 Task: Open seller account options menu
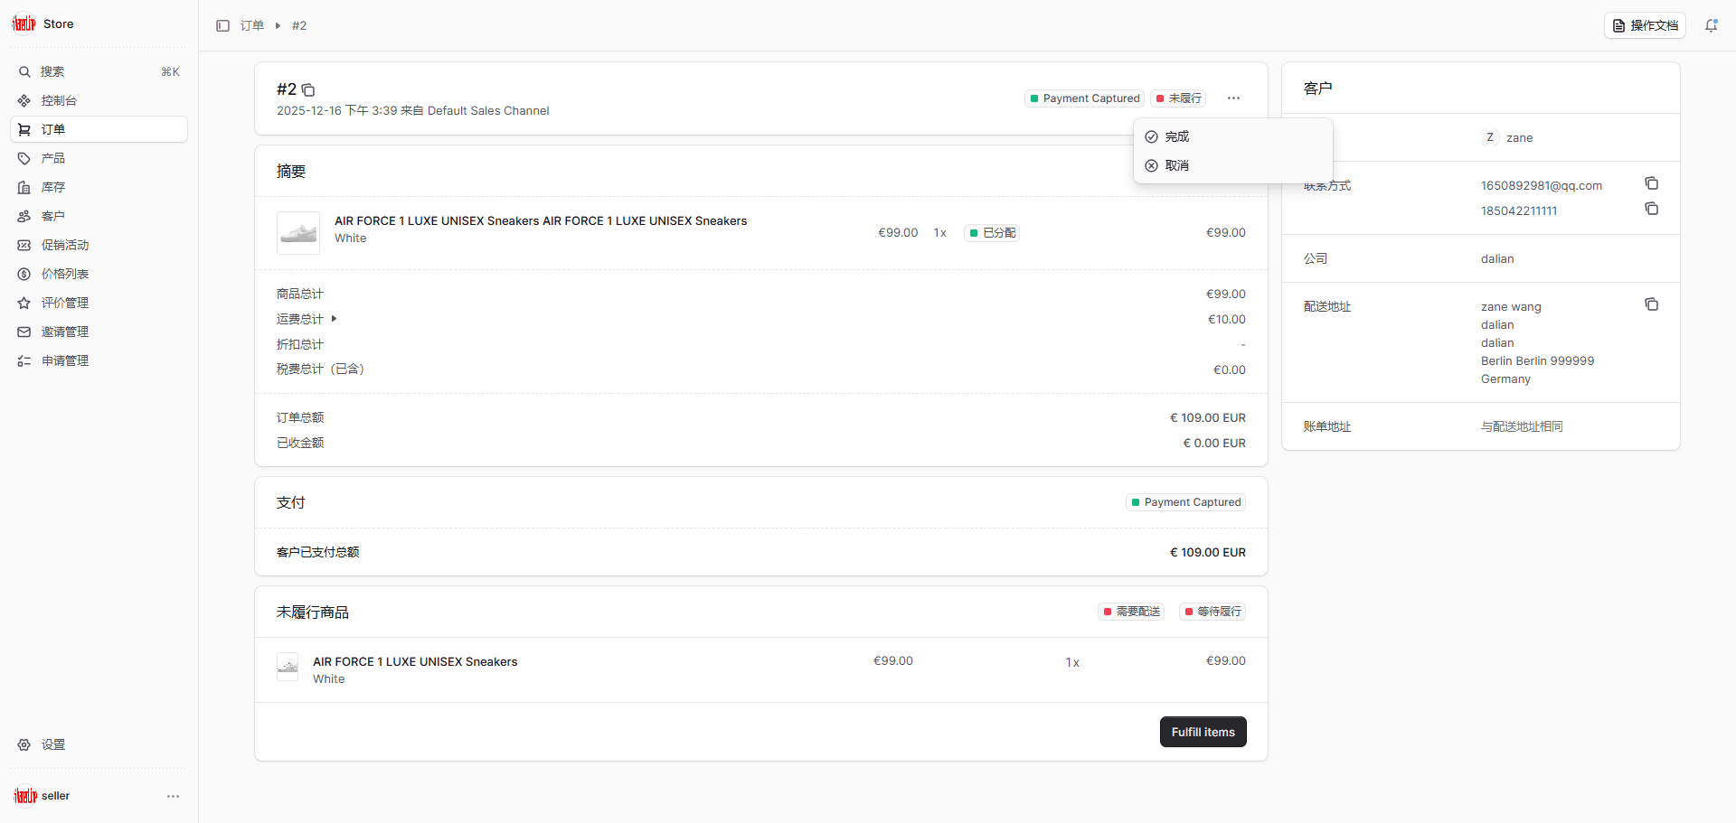click(173, 796)
